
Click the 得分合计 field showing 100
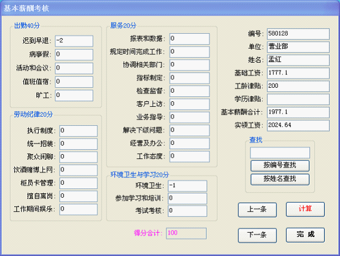coord(186,233)
